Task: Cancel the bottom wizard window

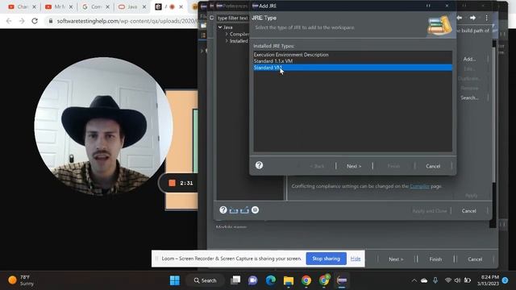Action: coord(475,259)
